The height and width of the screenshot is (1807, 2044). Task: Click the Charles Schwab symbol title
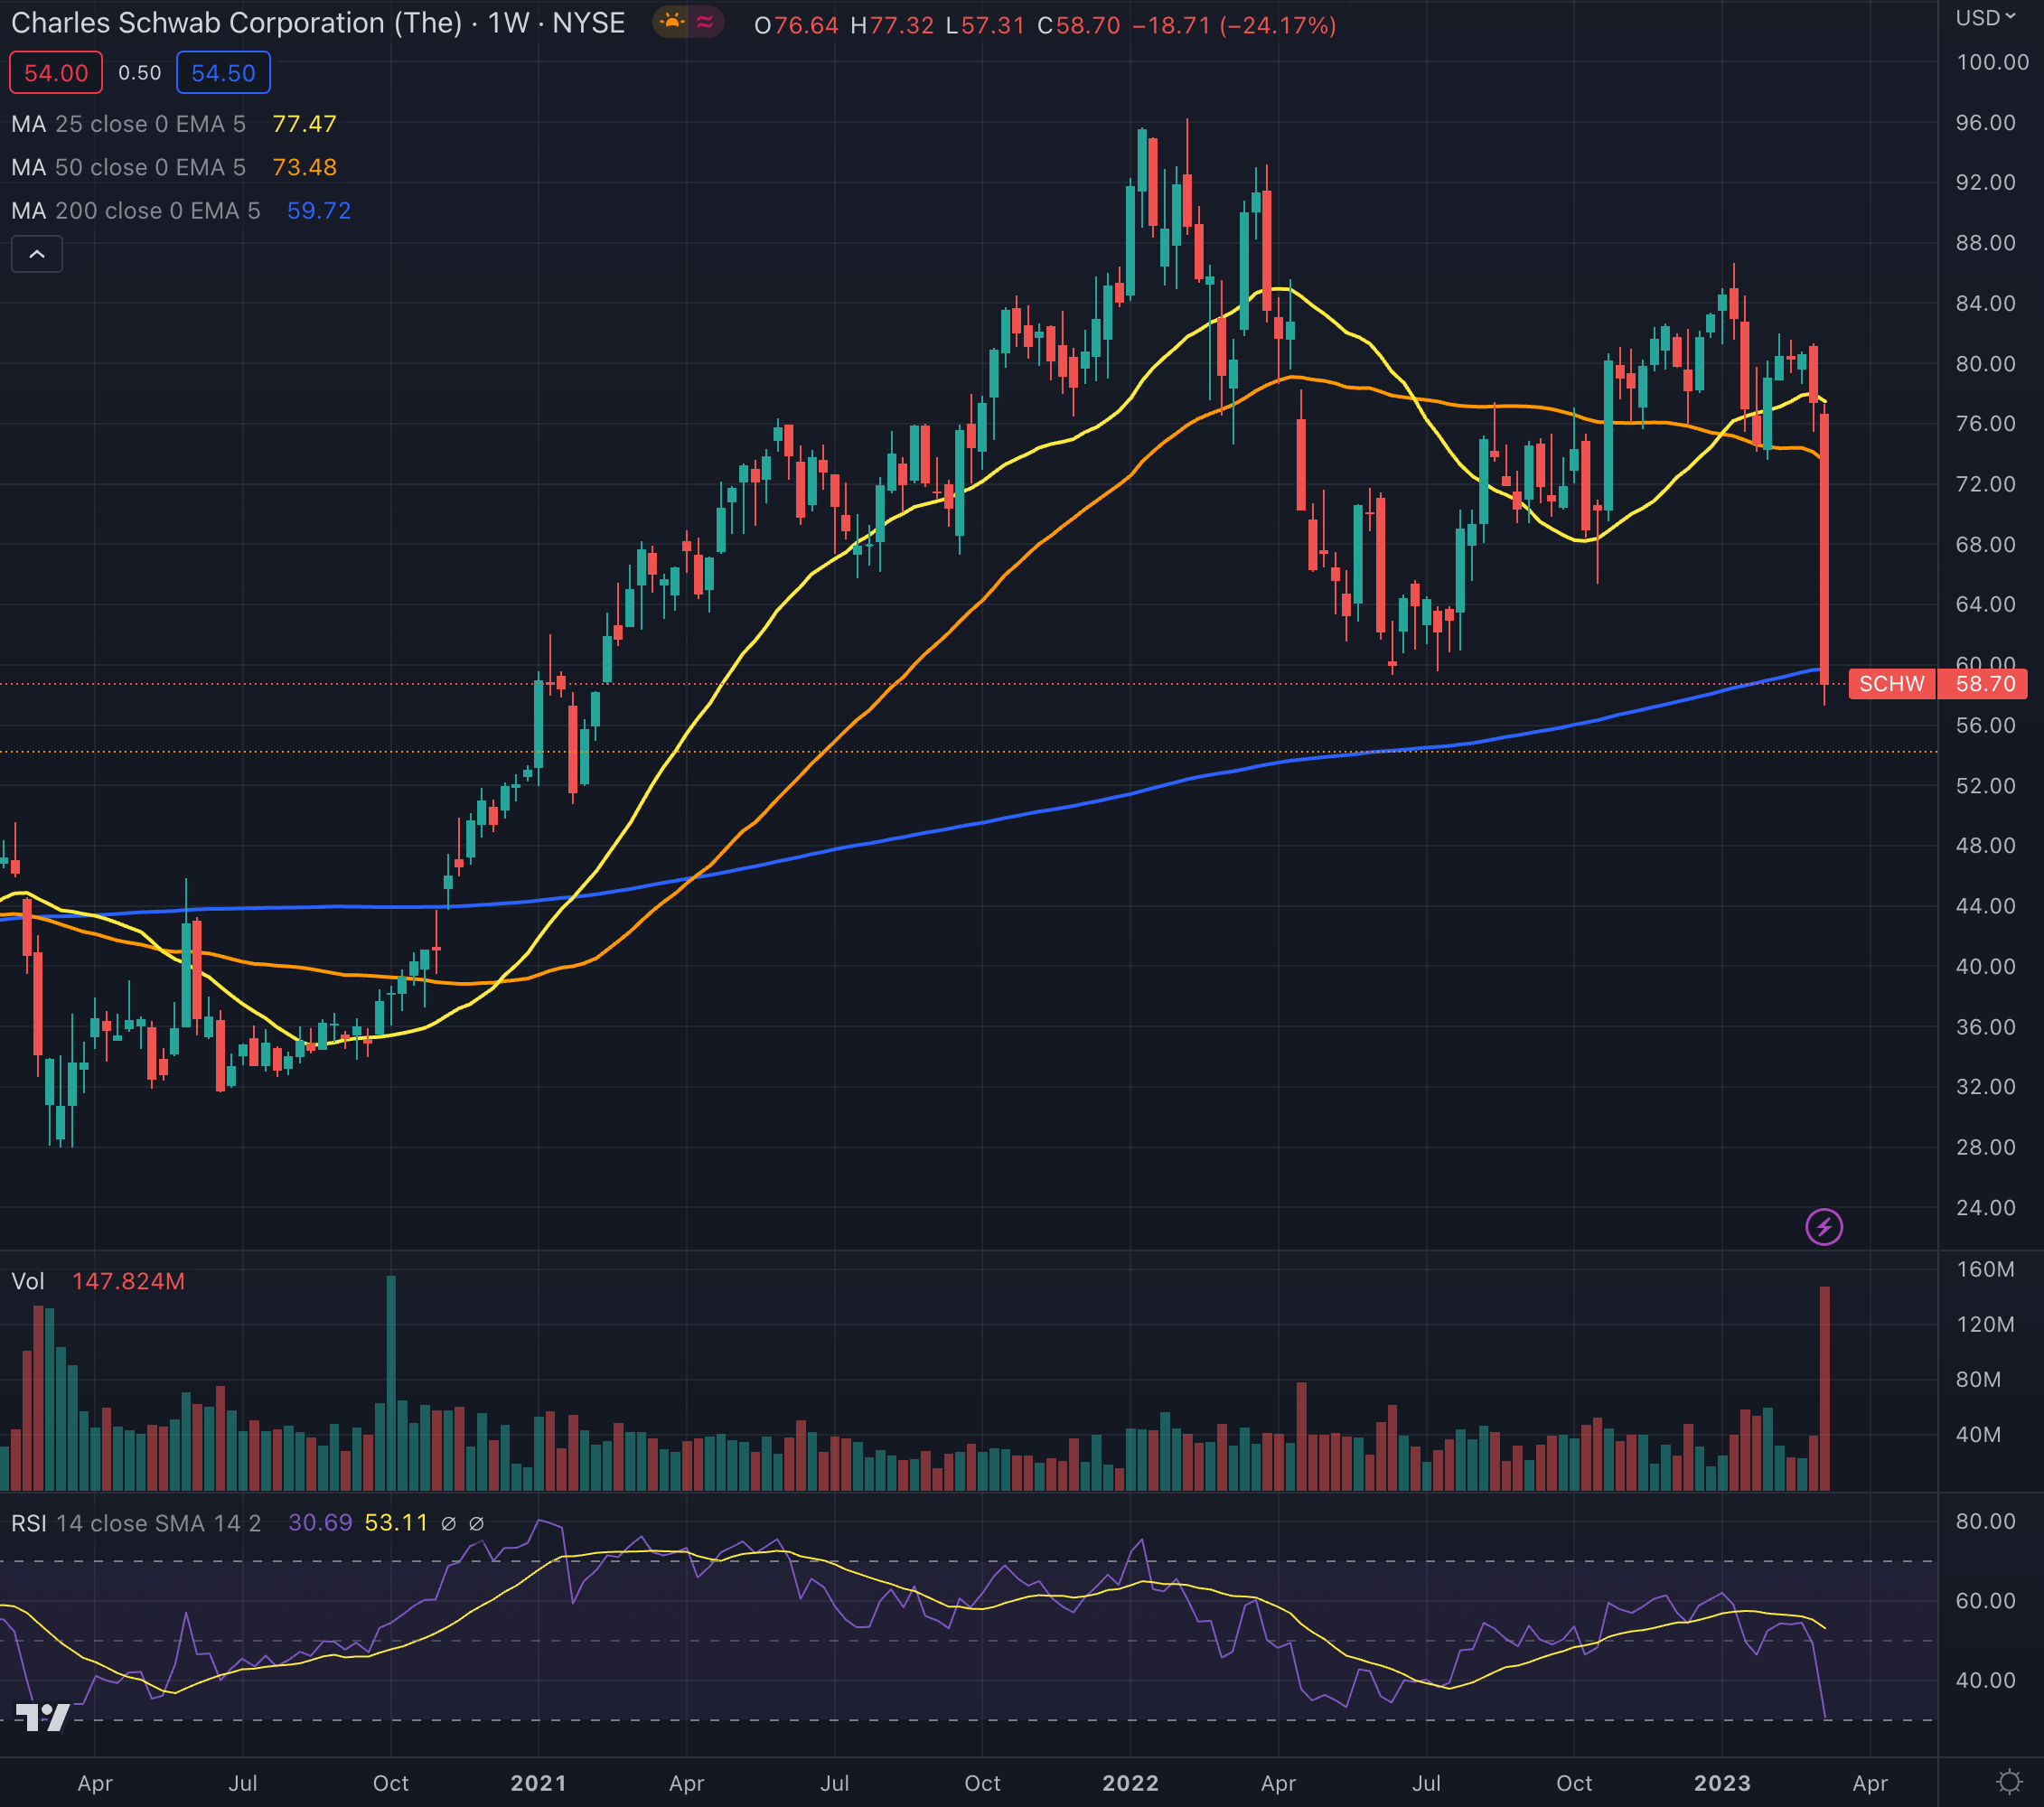(236, 23)
